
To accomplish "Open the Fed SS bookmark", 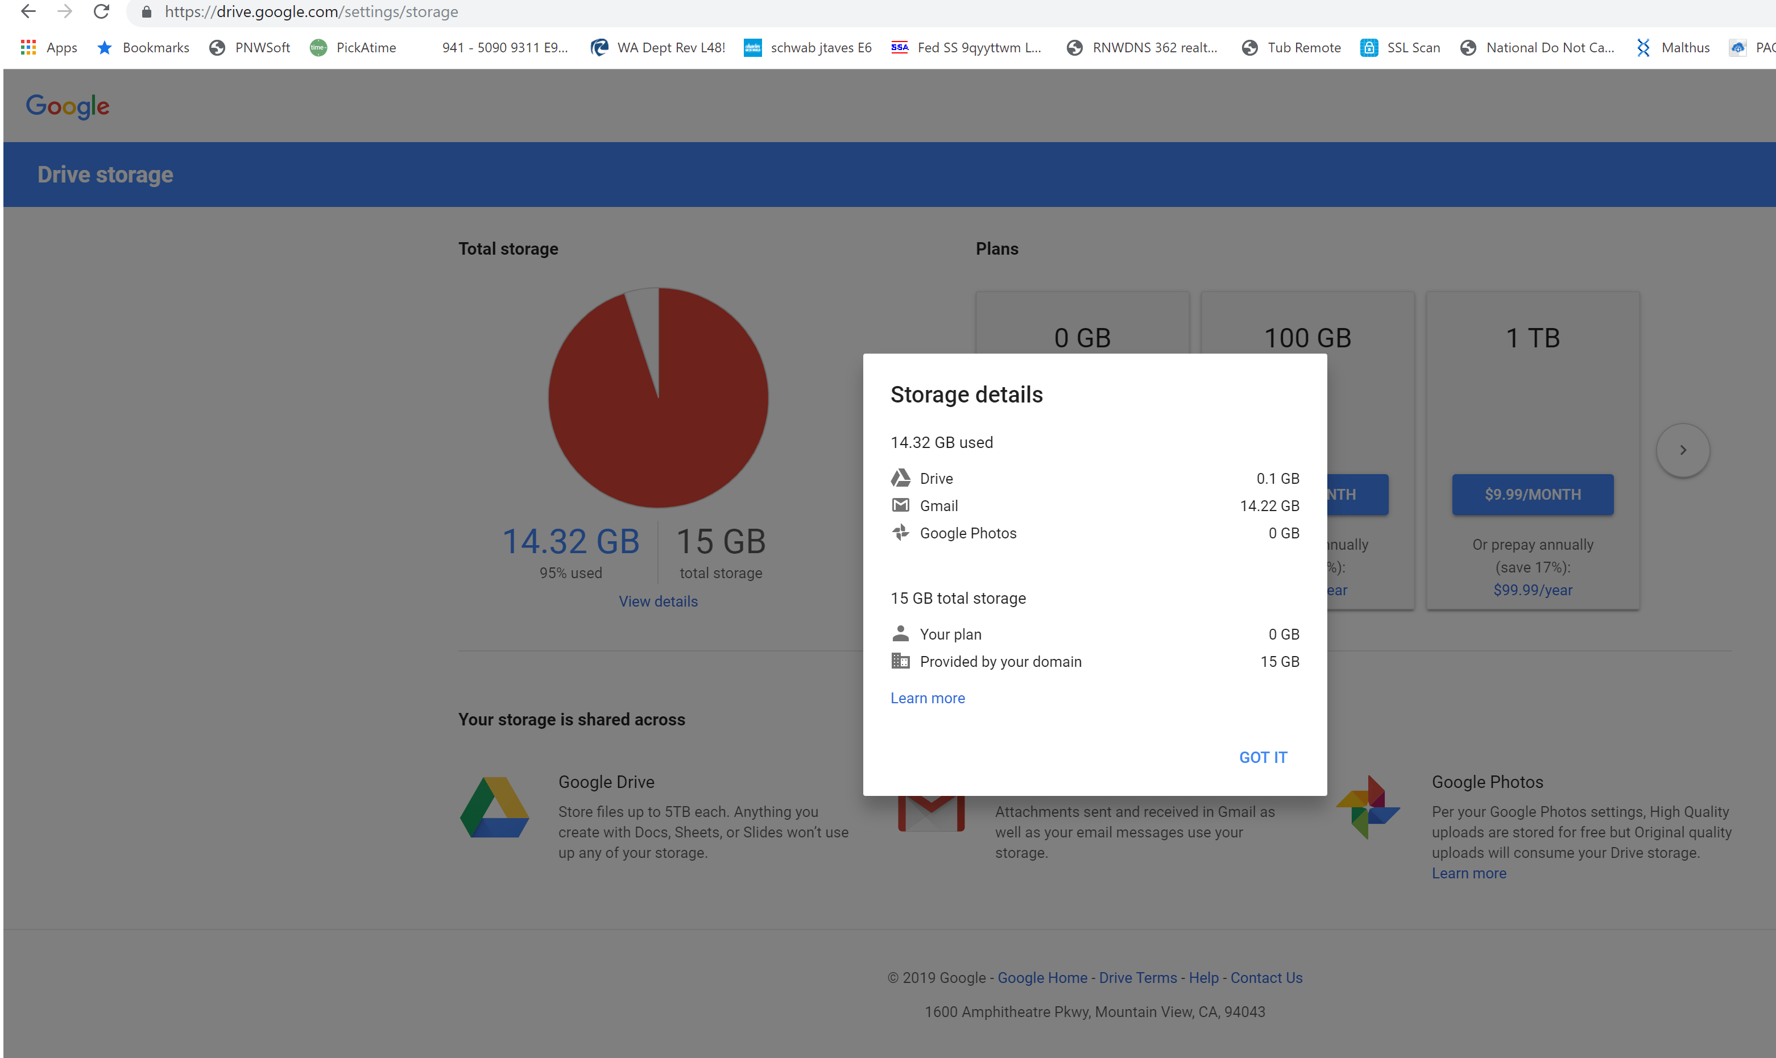I will point(967,48).
